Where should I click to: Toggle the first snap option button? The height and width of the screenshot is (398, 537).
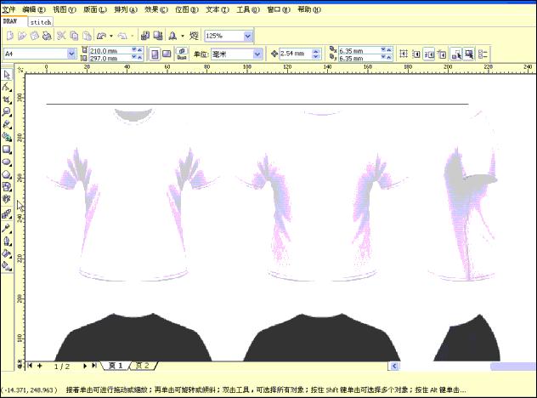(404, 54)
